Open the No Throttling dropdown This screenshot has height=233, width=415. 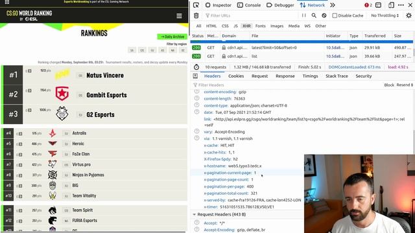click(x=385, y=16)
